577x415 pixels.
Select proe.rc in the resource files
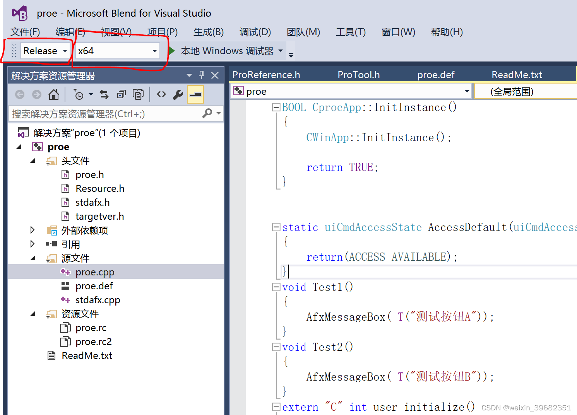pos(91,328)
